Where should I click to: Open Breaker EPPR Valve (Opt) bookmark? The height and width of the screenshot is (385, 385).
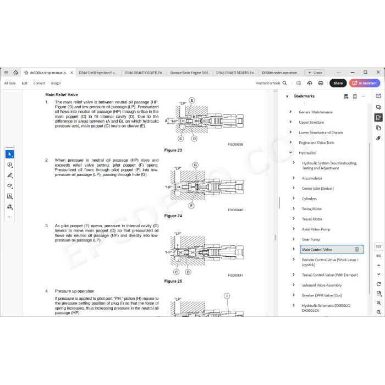[322, 295]
